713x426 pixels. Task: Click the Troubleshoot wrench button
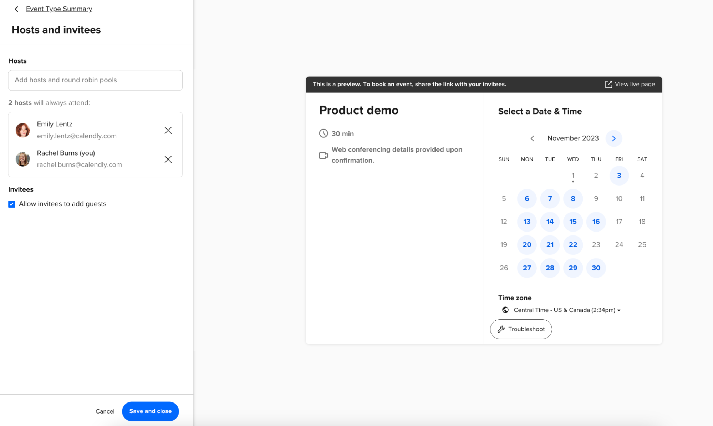pyautogui.click(x=521, y=329)
